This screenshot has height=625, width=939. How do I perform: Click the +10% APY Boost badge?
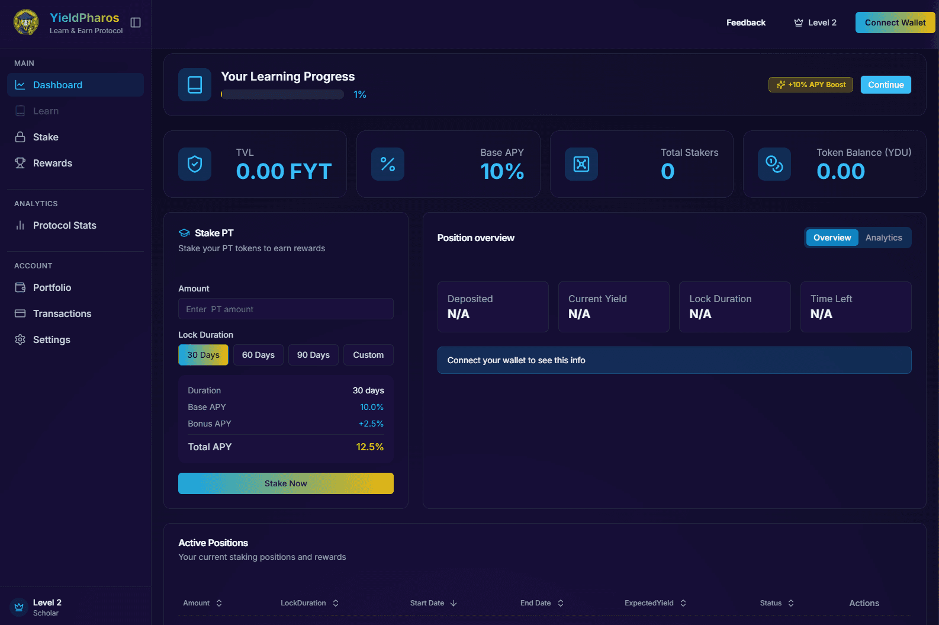(811, 85)
